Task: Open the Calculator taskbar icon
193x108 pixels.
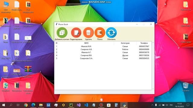Action: click(x=116, y=105)
